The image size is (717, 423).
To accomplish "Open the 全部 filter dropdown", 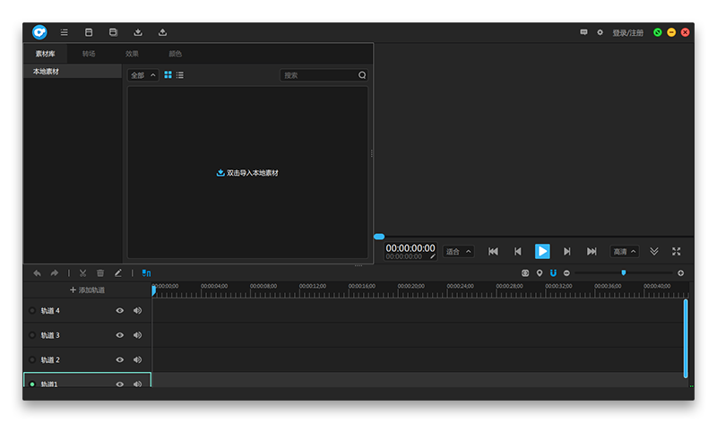I will [143, 75].
